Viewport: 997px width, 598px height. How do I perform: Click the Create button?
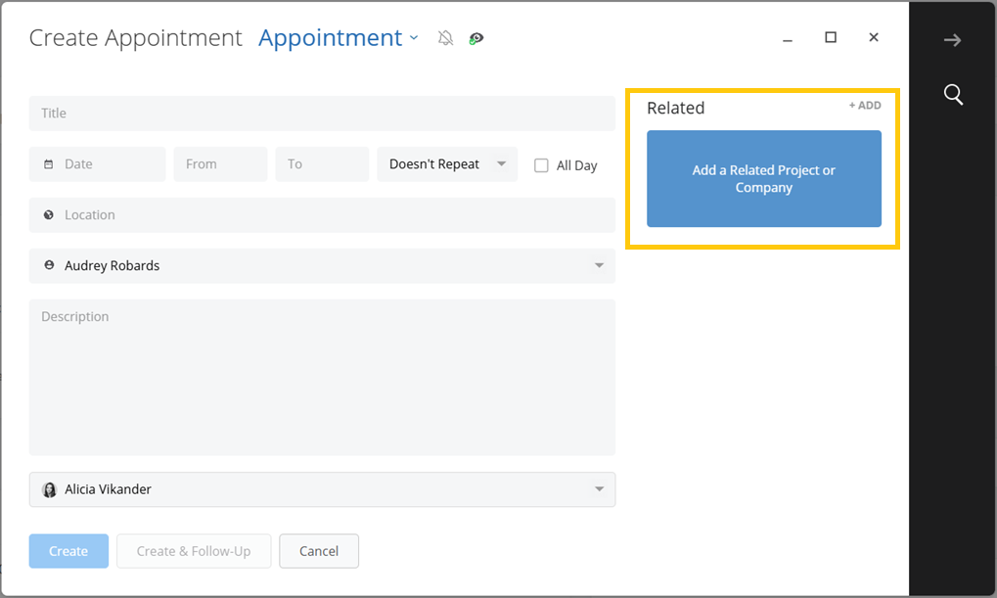coord(68,551)
